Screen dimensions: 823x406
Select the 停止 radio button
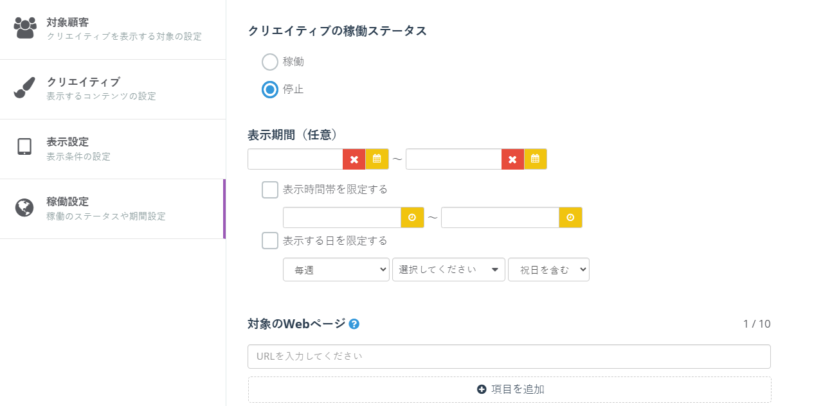click(269, 90)
